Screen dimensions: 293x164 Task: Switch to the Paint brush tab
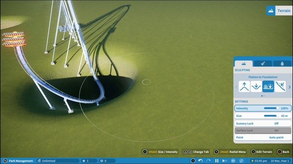pyautogui.click(x=263, y=64)
